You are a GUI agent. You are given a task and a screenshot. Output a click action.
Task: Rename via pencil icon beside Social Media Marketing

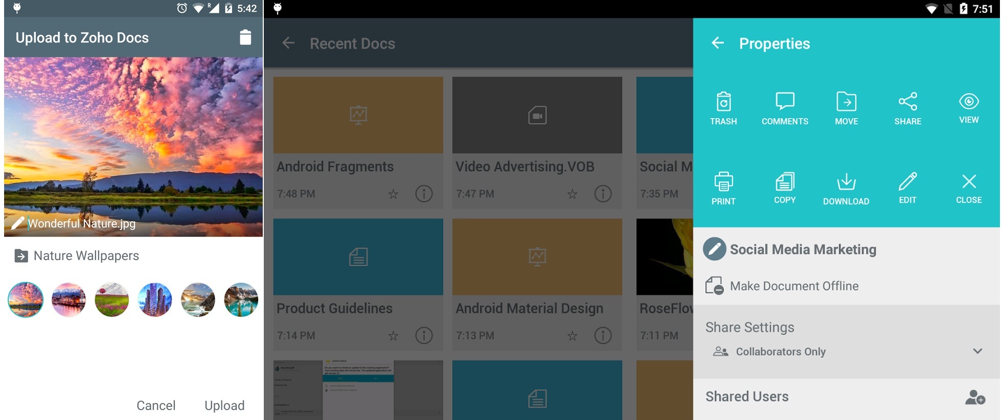tap(714, 249)
